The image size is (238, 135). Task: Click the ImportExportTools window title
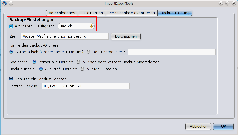[119, 3]
